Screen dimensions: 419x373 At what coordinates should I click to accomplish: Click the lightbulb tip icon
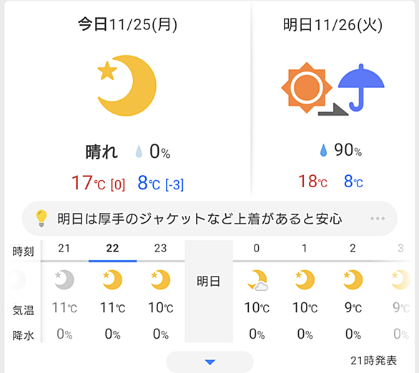(x=41, y=219)
